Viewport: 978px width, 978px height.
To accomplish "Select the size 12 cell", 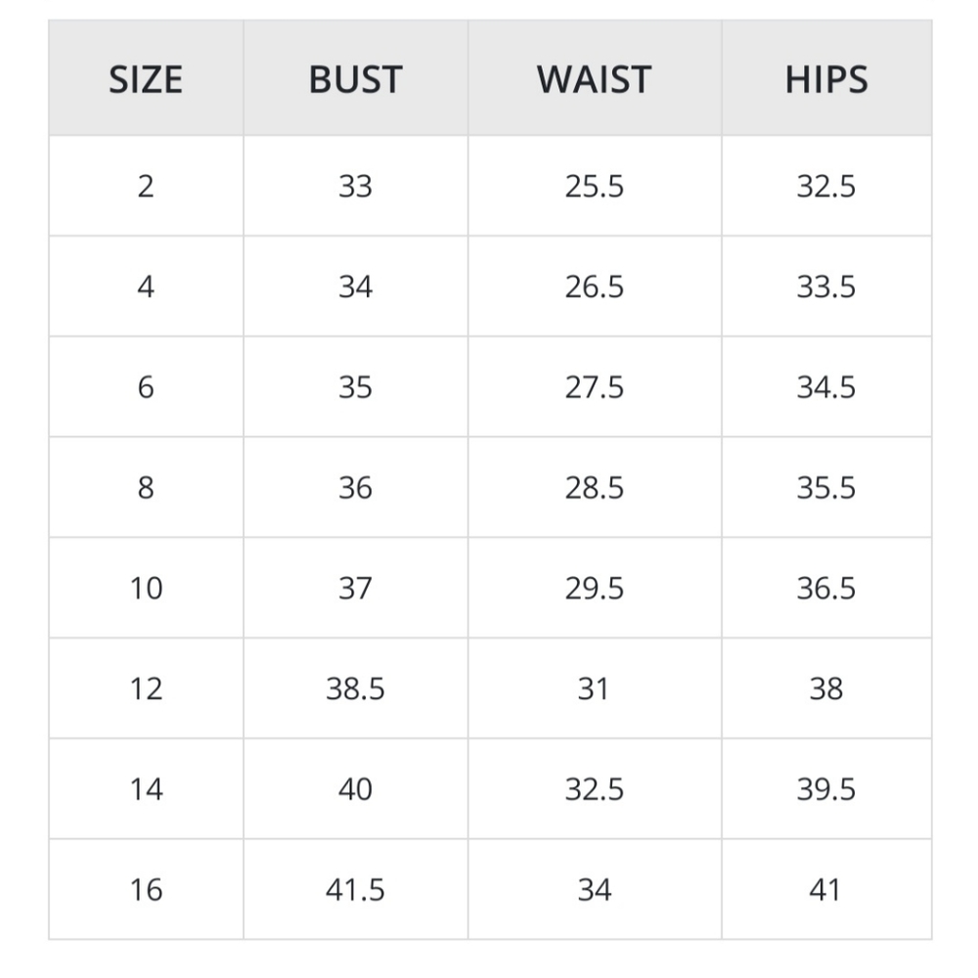I will [146, 689].
